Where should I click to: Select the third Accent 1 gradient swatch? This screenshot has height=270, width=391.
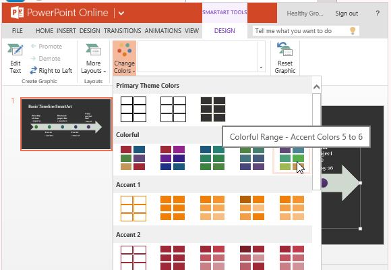coord(212,208)
